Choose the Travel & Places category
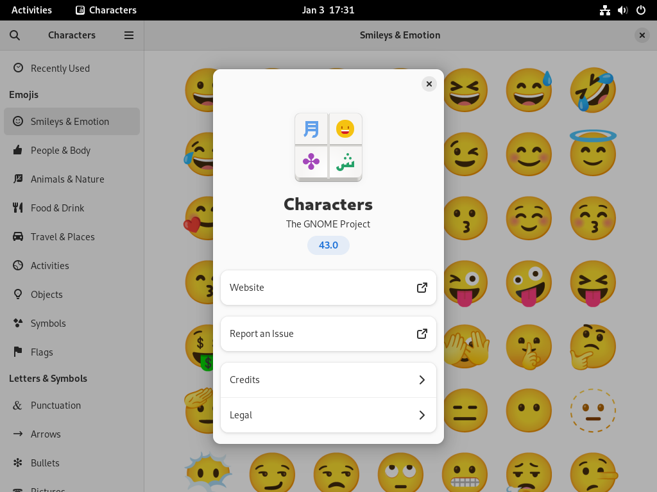The width and height of the screenshot is (657, 492). (72, 237)
